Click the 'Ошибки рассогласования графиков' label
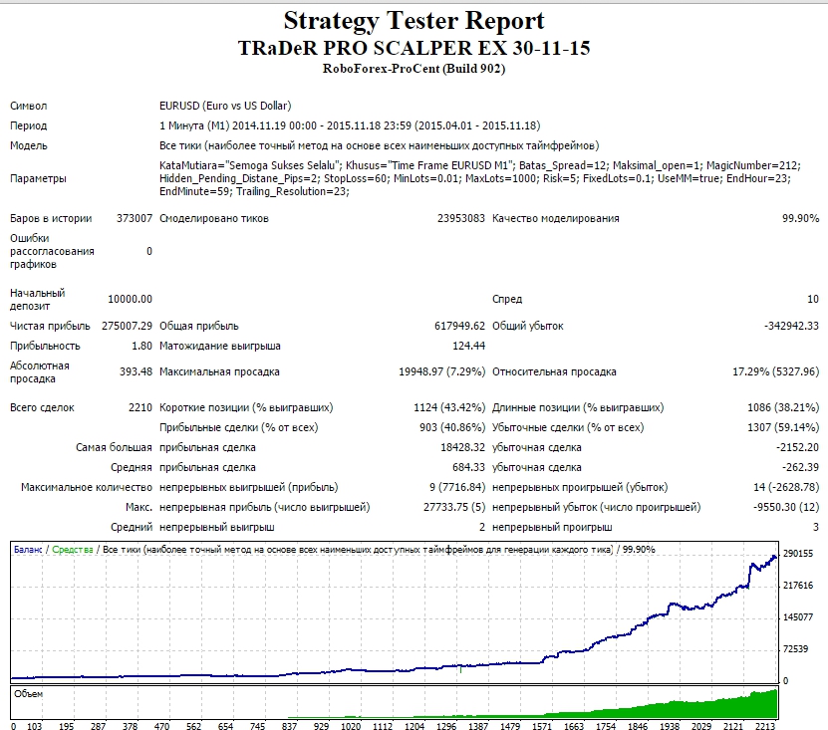828x730 pixels. [52, 251]
